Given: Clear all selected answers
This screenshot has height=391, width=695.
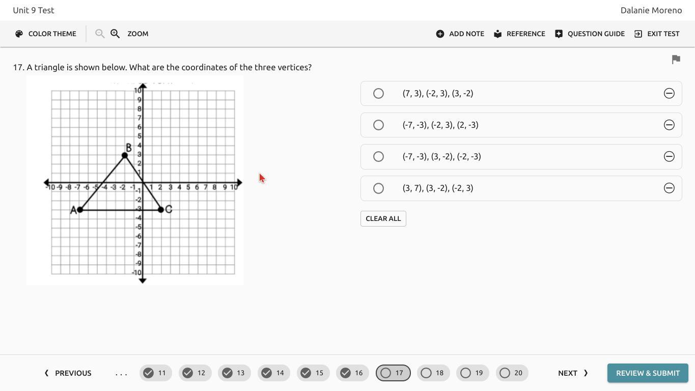Looking at the screenshot, I should tap(383, 218).
